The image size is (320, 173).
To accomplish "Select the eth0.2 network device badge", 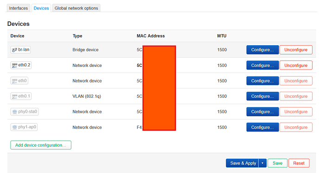I will (x=21, y=65).
